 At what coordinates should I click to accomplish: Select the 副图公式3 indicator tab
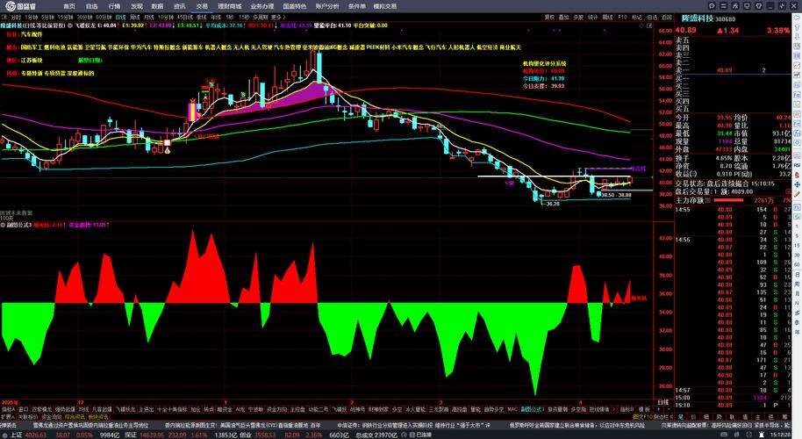pyautogui.click(x=532, y=409)
